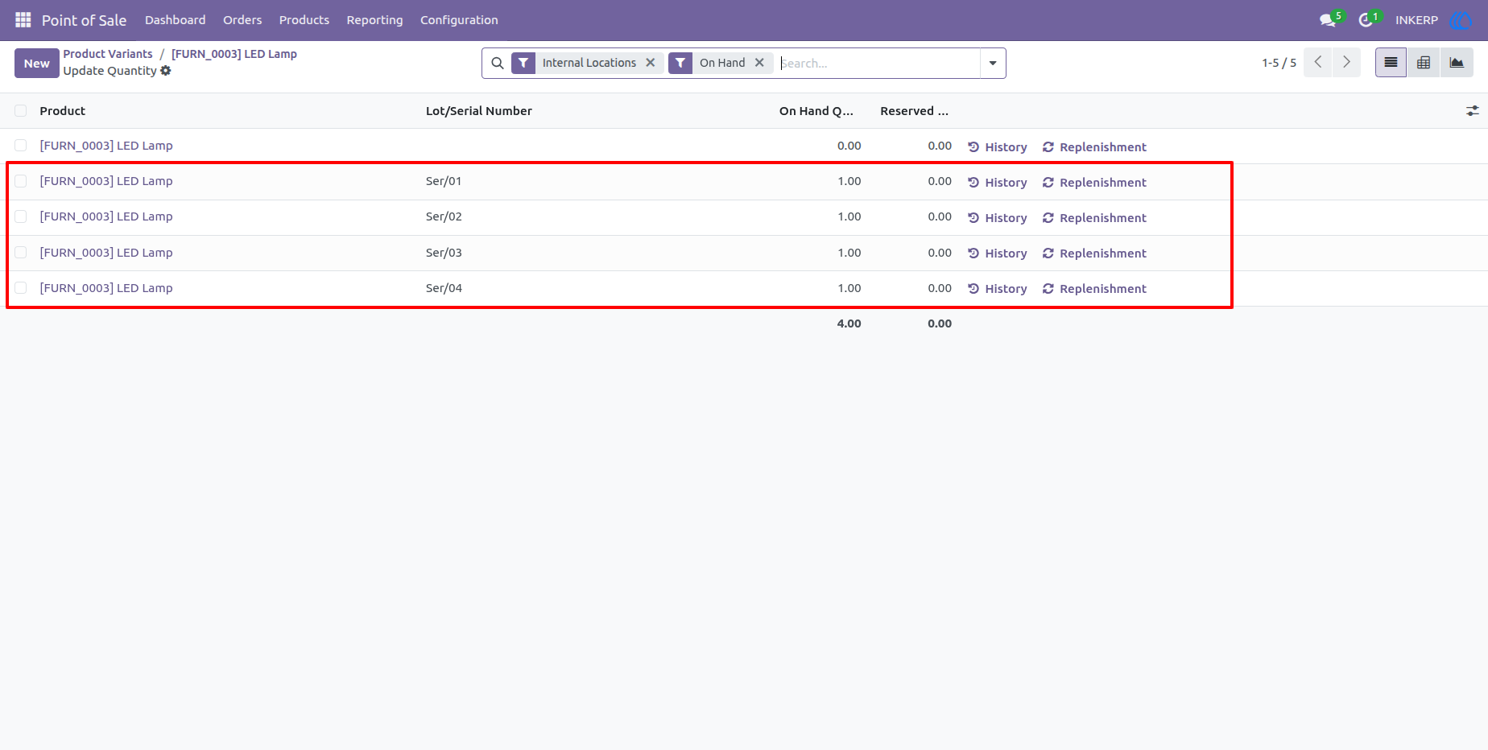Open the Reporting menu
1488x750 pixels.
[x=374, y=20]
